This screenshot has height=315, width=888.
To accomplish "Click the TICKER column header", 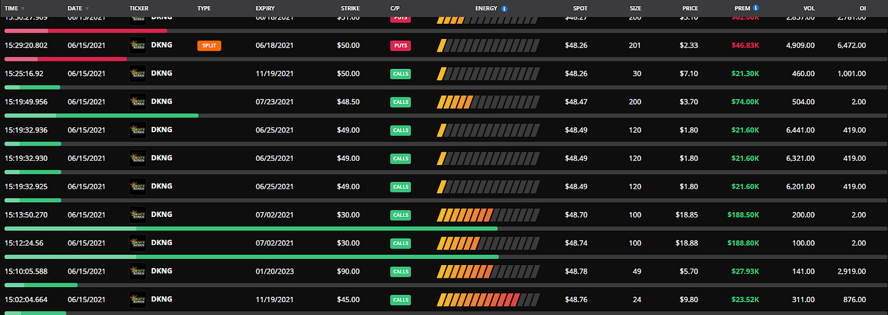I will (139, 9).
